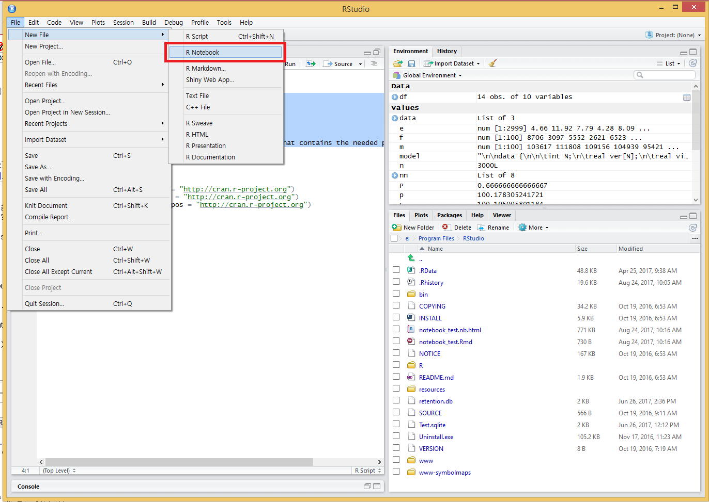This screenshot has width=709, height=502.
Task: Tick the select-all files checkbox
Action: (x=394, y=238)
